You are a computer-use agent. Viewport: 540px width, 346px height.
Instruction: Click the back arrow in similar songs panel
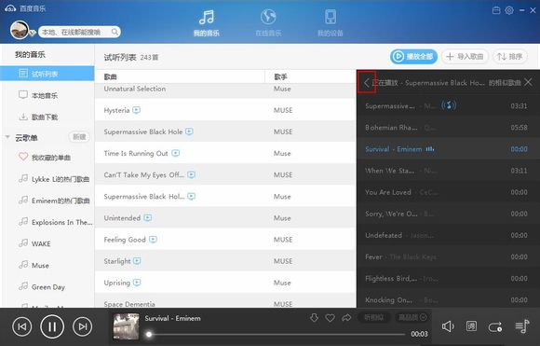point(367,82)
